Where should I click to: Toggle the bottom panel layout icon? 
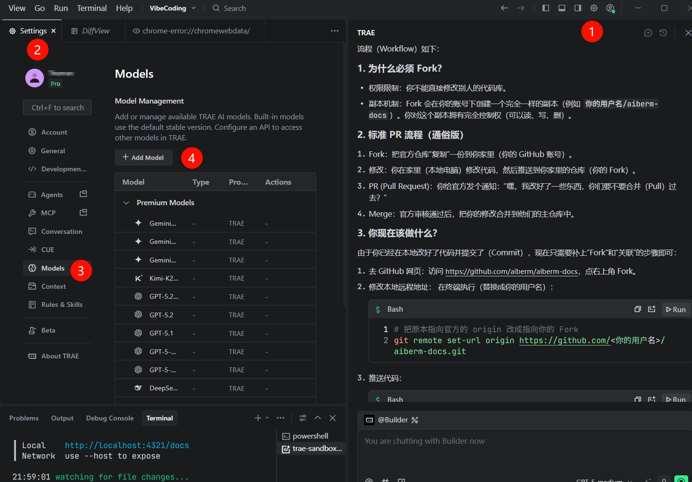click(x=562, y=8)
